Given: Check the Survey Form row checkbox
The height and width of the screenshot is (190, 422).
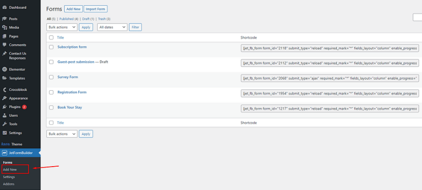Looking at the screenshot, I should coord(51,77).
